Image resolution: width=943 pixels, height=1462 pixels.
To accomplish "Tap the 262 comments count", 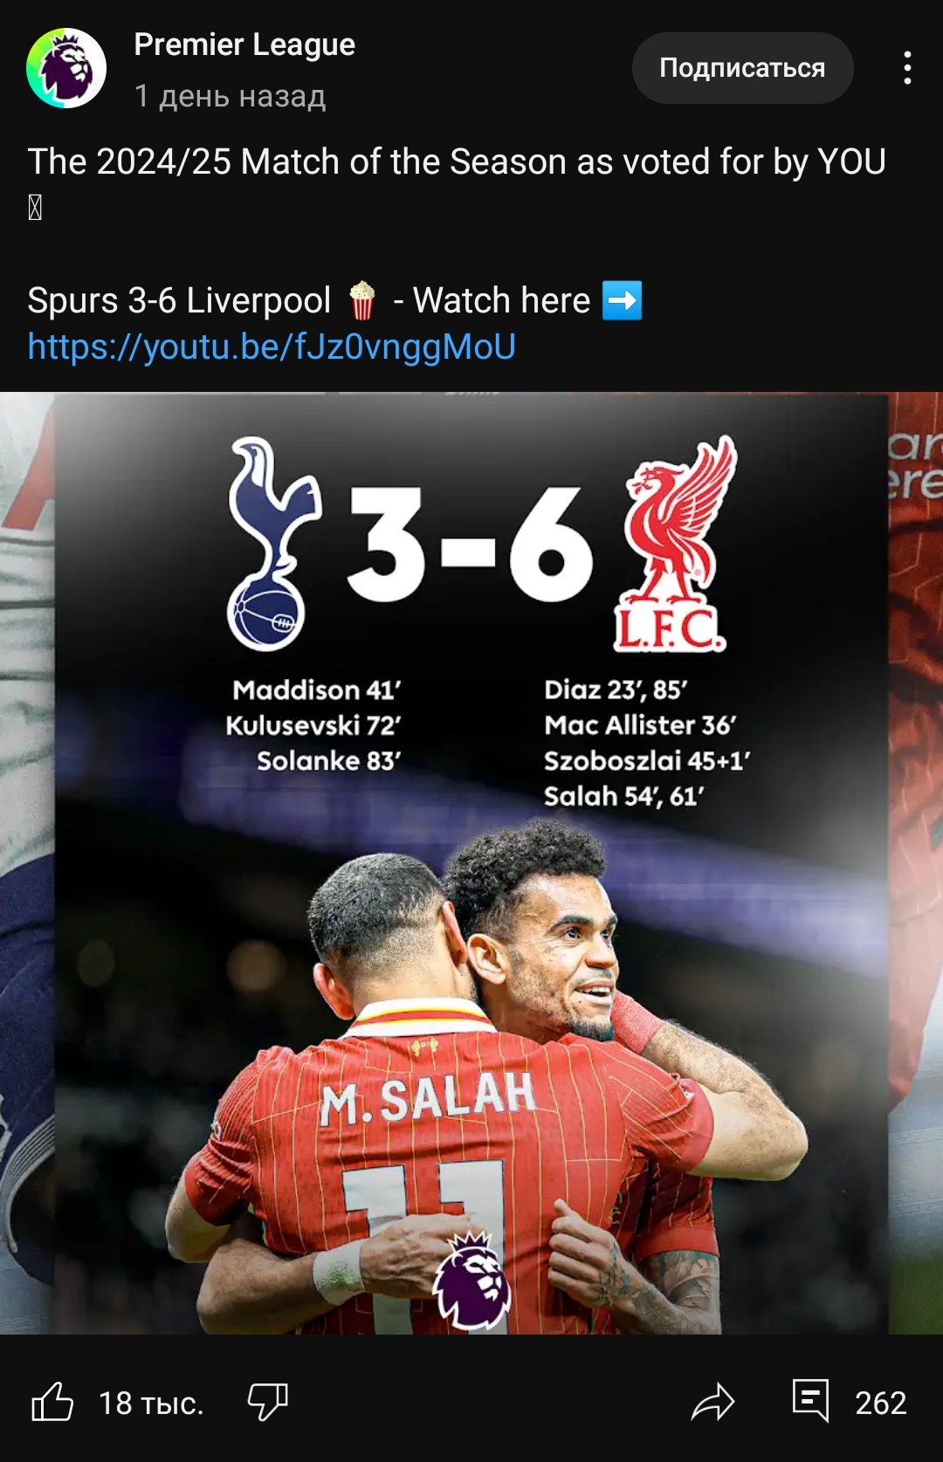I will [x=880, y=1403].
